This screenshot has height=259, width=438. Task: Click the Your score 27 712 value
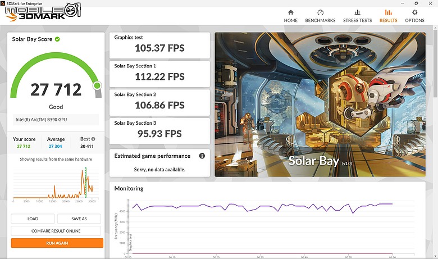tap(24, 146)
